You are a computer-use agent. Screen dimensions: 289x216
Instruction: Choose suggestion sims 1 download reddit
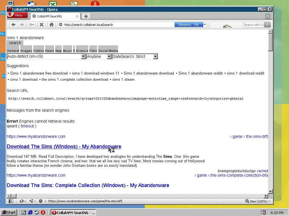point(246,73)
